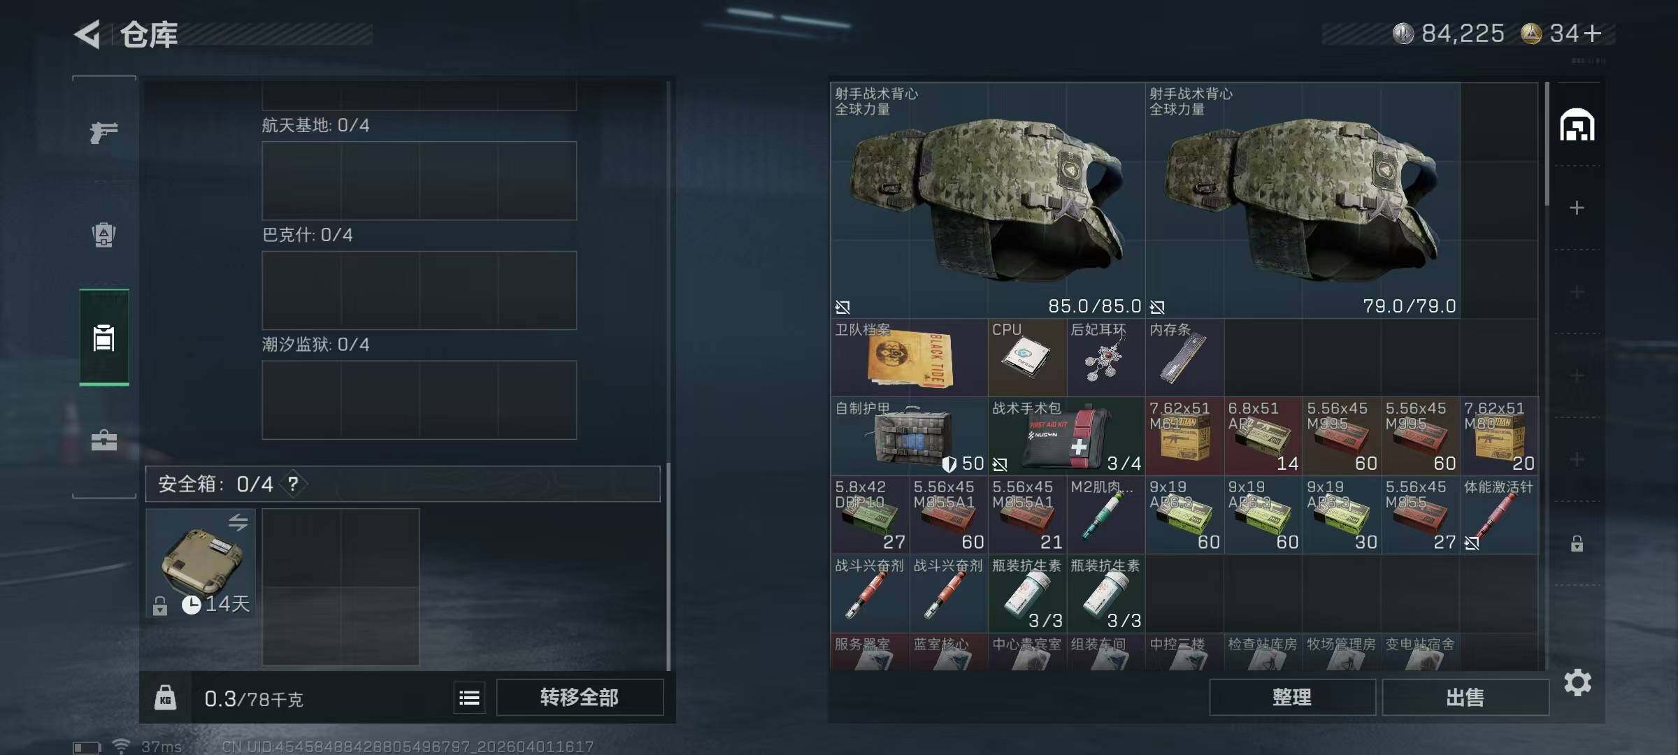Image resolution: width=1678 pixels, height=755 pixels.
Task: Select the CPU item in the stash
Action: click(x=1027, y=358)
